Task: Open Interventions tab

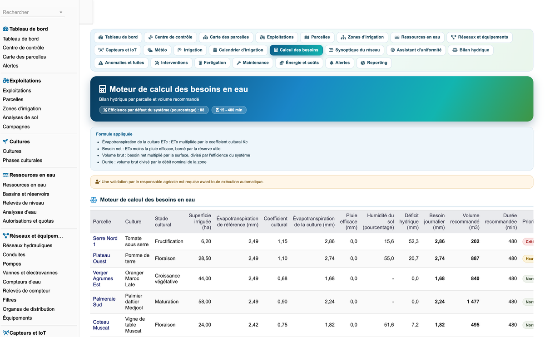Action: [x=171, y=63]
